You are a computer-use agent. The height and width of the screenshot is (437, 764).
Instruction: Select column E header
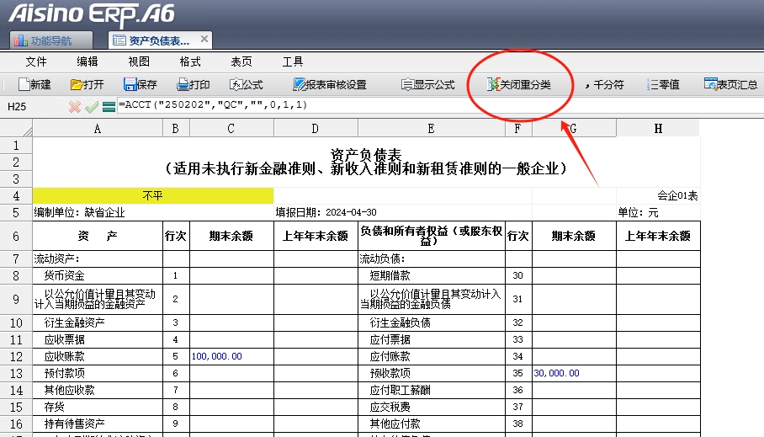(x=431, y=129)
